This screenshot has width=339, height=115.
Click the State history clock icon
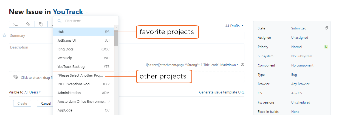point(326,28)
